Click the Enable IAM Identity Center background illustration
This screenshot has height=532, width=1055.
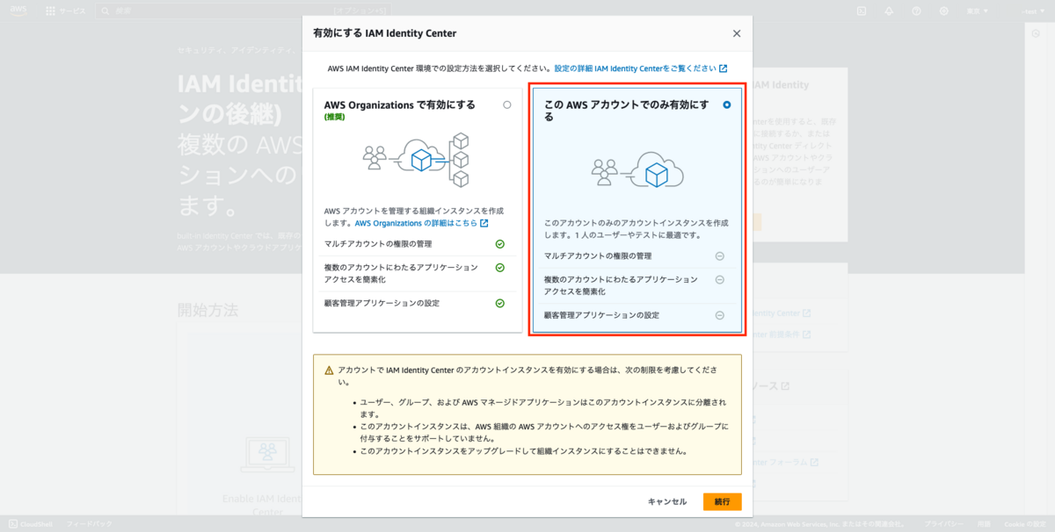pos(266,454)
